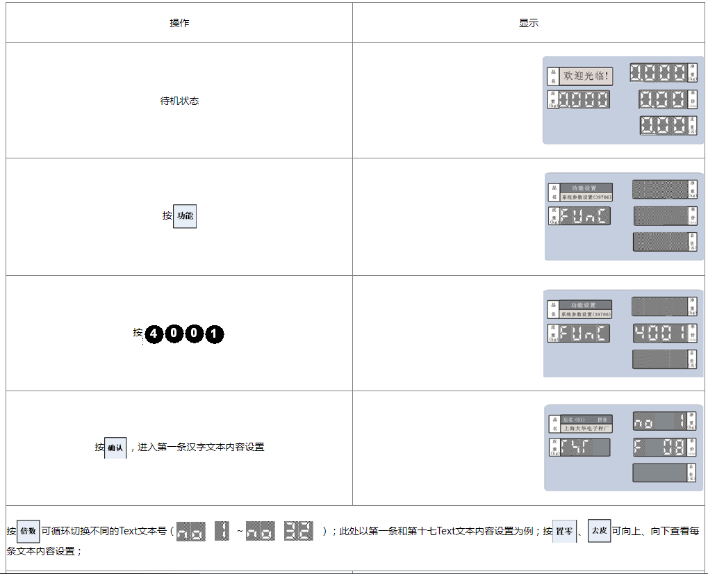Click the 显示 column header
Viewport: 708px width, 574px height.
(528, 23)
